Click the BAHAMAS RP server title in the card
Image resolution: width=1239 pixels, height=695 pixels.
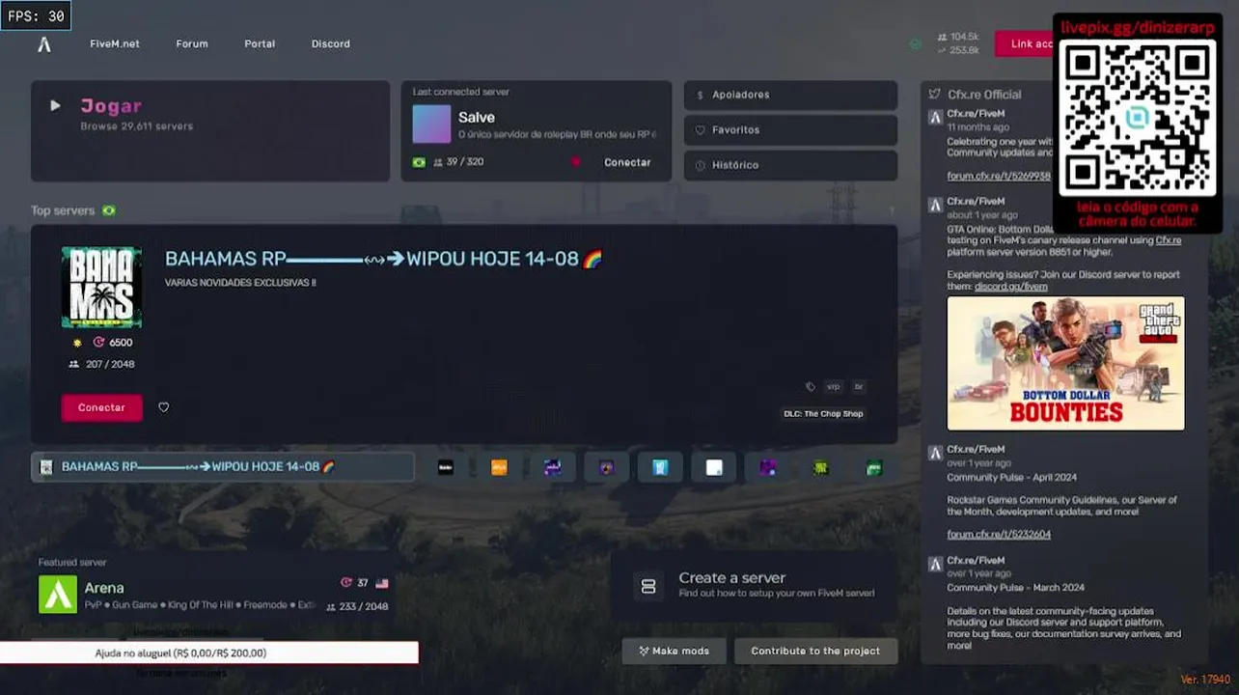383,259
